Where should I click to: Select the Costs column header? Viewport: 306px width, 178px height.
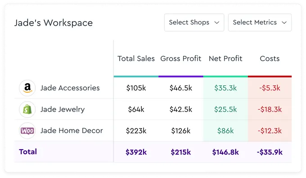pos(270,58)
